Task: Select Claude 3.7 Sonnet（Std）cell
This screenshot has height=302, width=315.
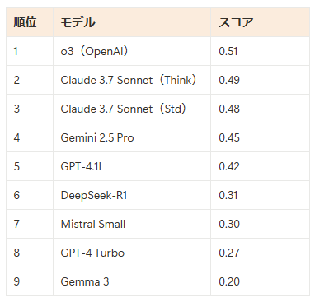Action: click(x=132, y=109)
